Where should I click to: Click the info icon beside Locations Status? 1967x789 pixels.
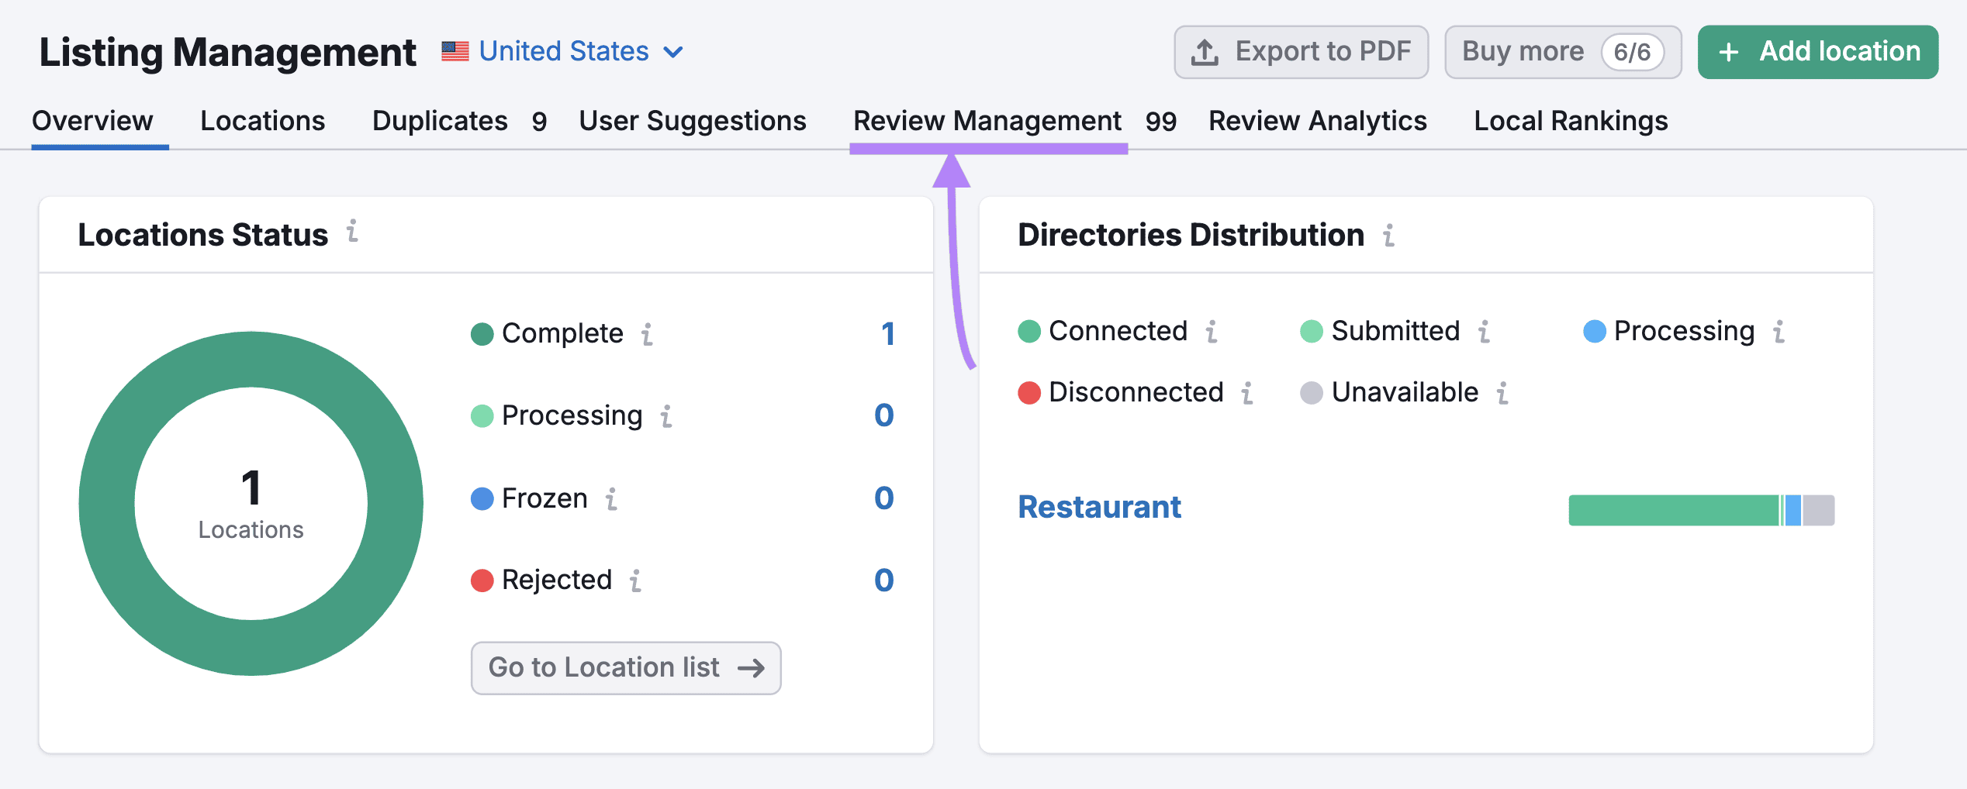(353, 233)
